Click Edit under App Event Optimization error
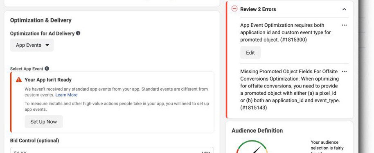Screen dimensions: 374x153 pyautogui.click(x=250, y=52)
